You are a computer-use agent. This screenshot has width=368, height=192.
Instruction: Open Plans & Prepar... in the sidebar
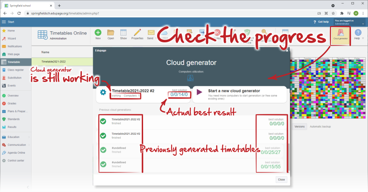tap(15, 111)
